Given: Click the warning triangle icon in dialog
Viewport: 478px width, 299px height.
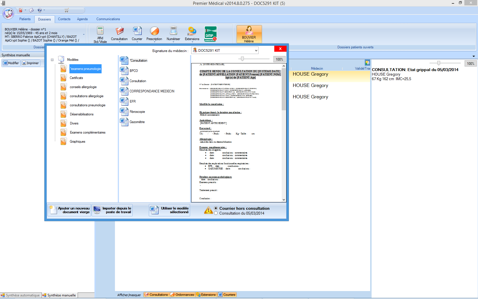Looking at the screenshot, I should pos(209,210).
